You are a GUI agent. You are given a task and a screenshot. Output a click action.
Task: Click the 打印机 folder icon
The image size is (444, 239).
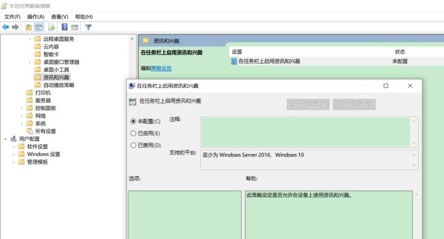30,92
